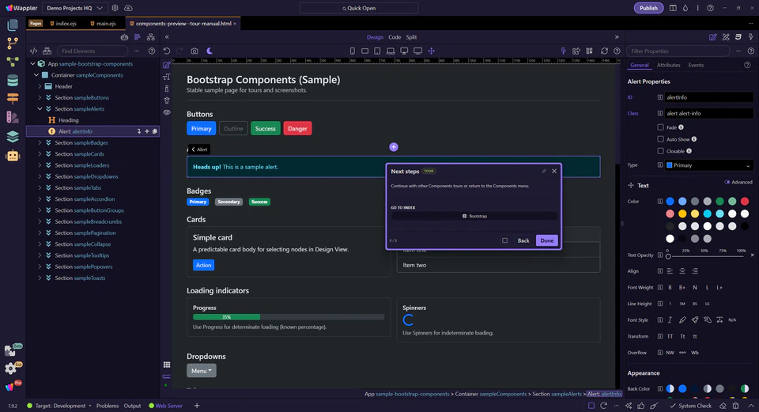Click the text size tool icon
The image size is (759, 412).
167,77
